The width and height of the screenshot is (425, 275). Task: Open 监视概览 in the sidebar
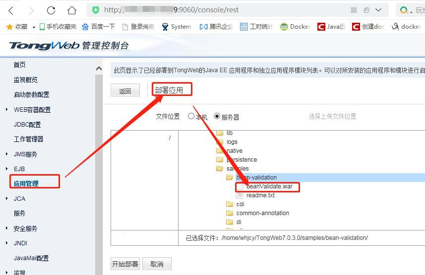[x=25, y=80]
